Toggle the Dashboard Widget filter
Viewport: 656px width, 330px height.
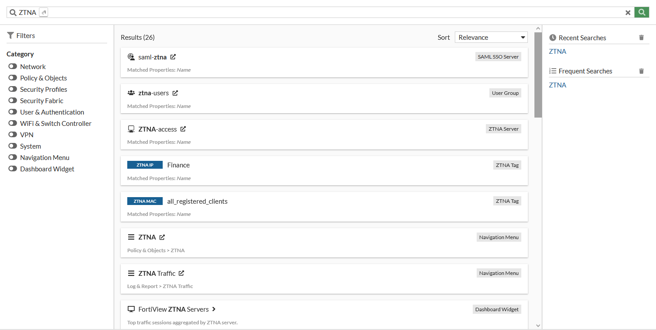point(12,169)
